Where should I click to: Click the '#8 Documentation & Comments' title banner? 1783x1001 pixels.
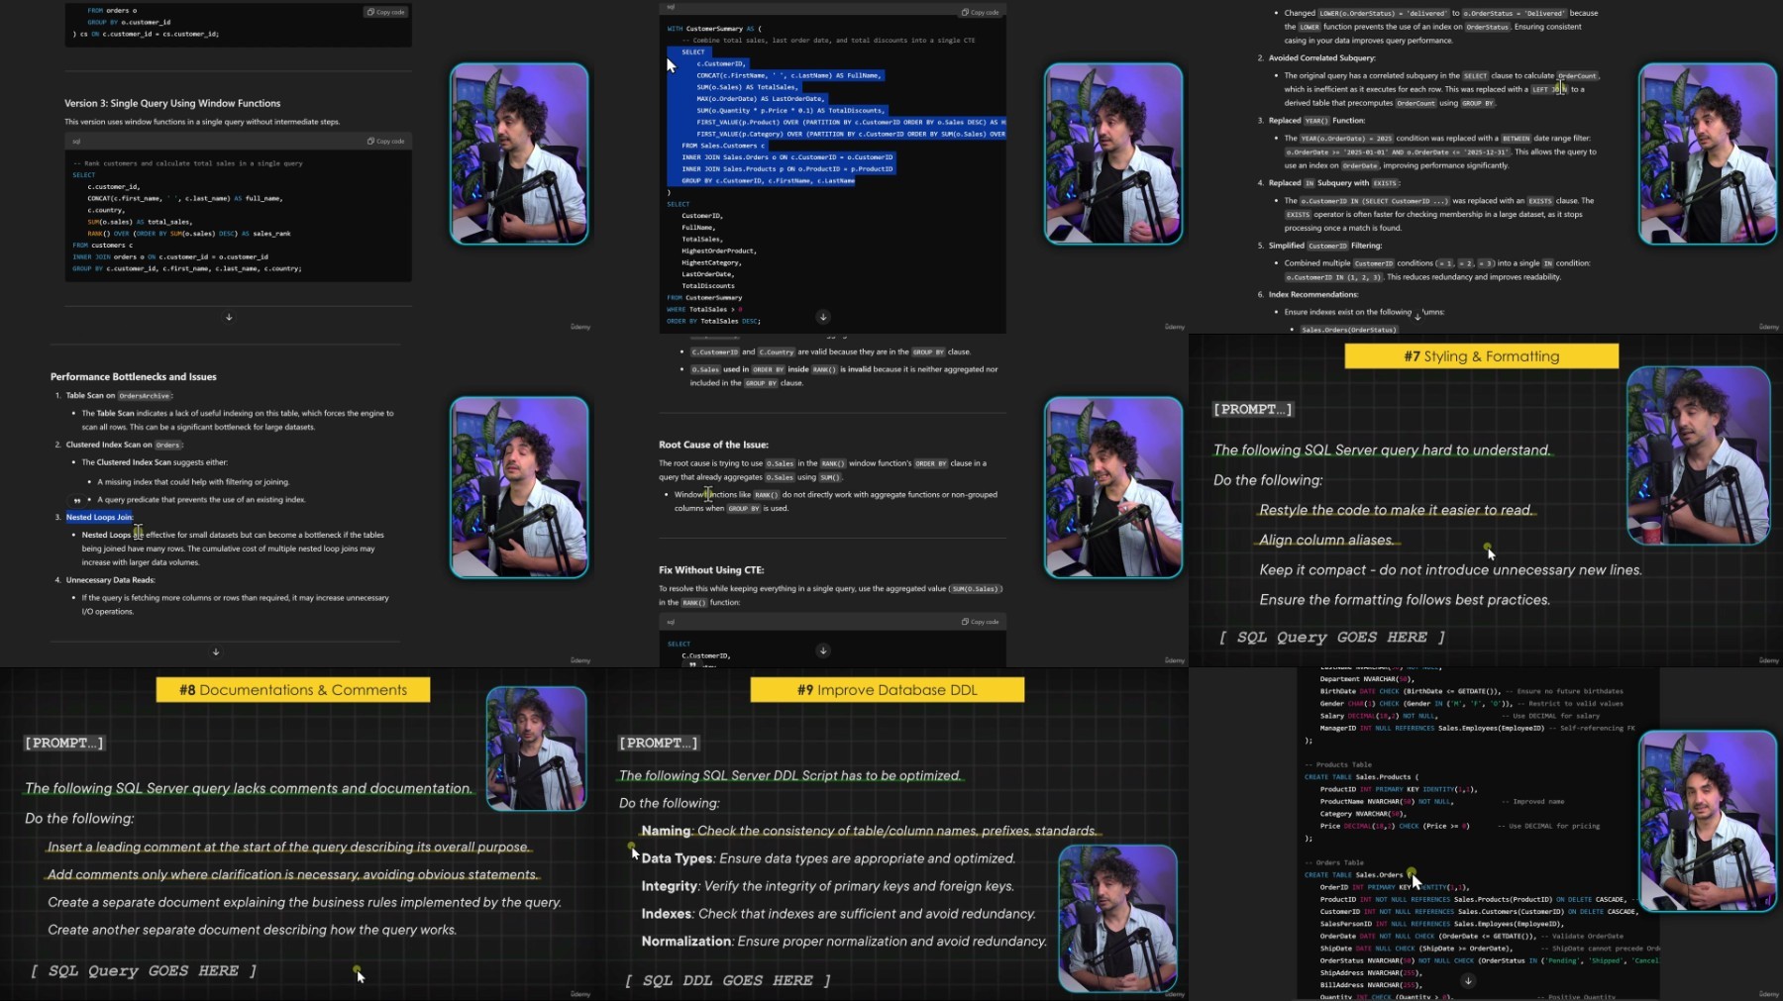293,690
